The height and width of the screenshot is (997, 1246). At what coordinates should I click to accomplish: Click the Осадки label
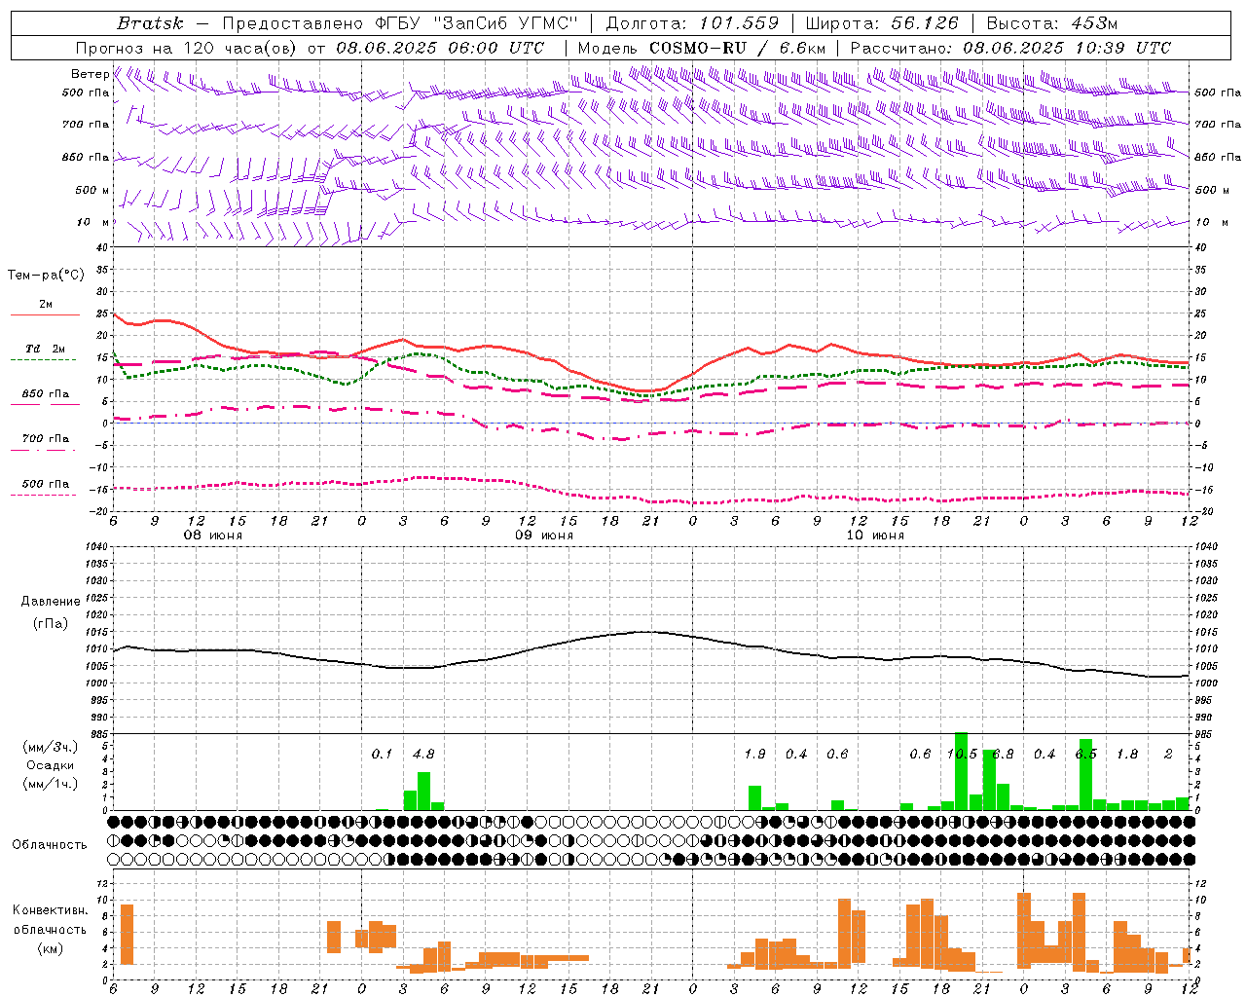coord(50,765)
